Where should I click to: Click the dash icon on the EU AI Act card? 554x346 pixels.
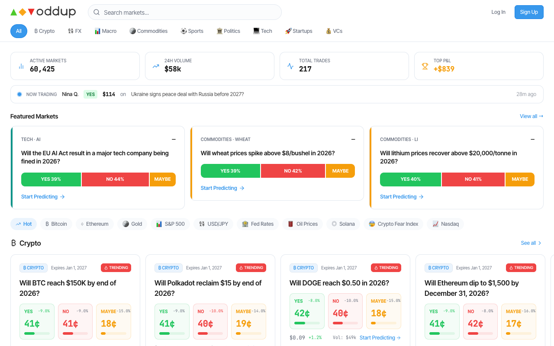pyautogui.click(x=174, y=139)
